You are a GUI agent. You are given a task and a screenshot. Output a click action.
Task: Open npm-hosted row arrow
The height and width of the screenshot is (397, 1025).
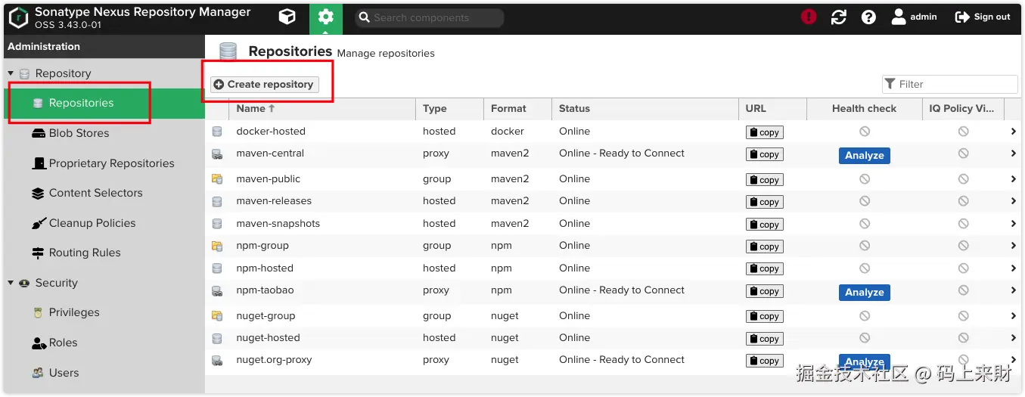click(1013, 268)
